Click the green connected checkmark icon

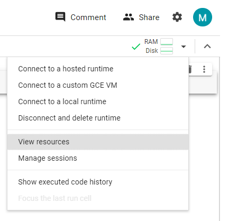click(136, 47)
